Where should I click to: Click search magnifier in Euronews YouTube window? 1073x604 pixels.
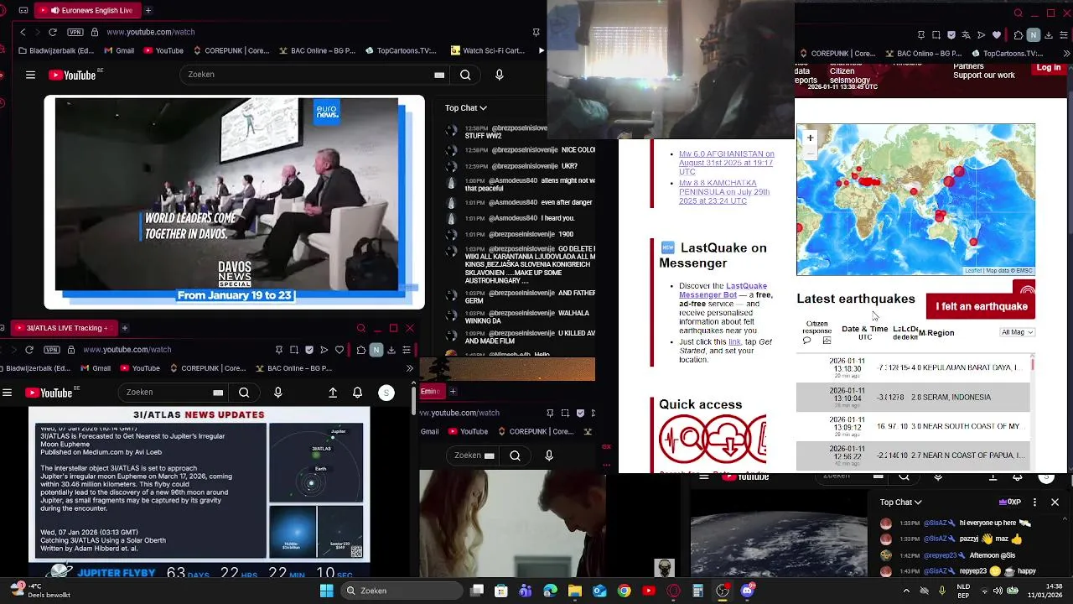(465, 75)
